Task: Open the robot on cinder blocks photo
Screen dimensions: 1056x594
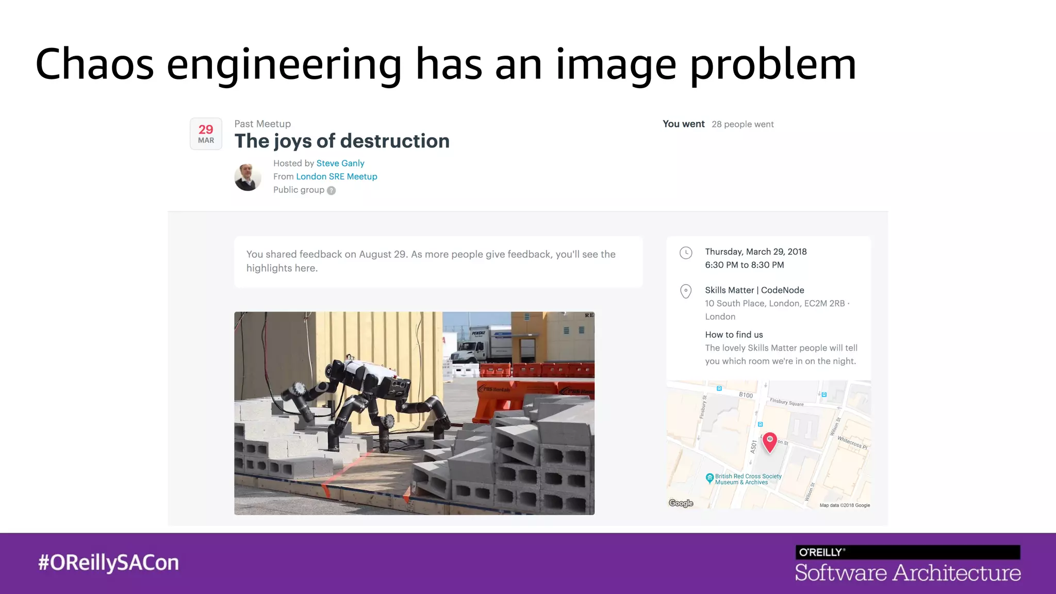Action: click(x=414, y=413)
